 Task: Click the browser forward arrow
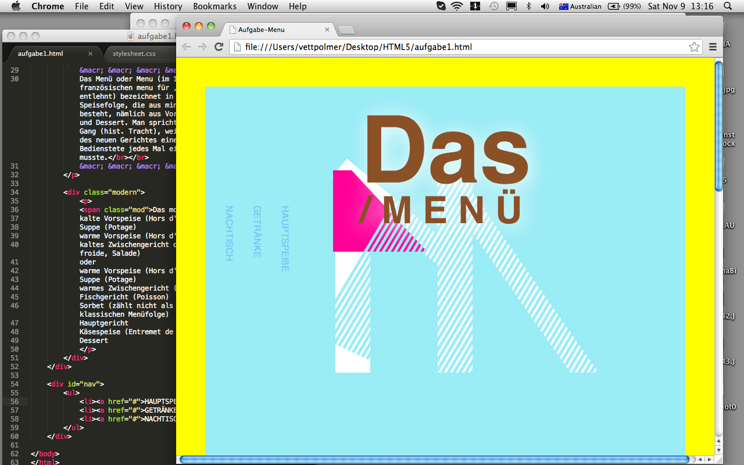pos(202,47)
